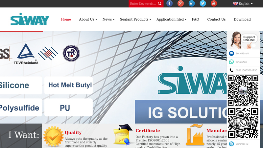Open the Download page
This screenshot has width=263, height=148.
click(x=242, y=19)
